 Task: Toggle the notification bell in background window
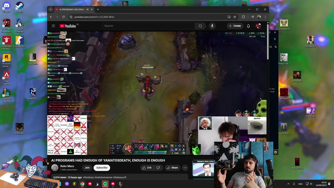point(275,39)
